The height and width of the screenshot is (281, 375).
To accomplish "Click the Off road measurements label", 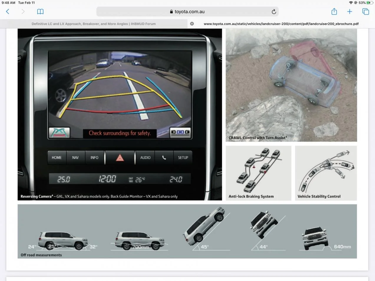I will click(x=41, y=255).
